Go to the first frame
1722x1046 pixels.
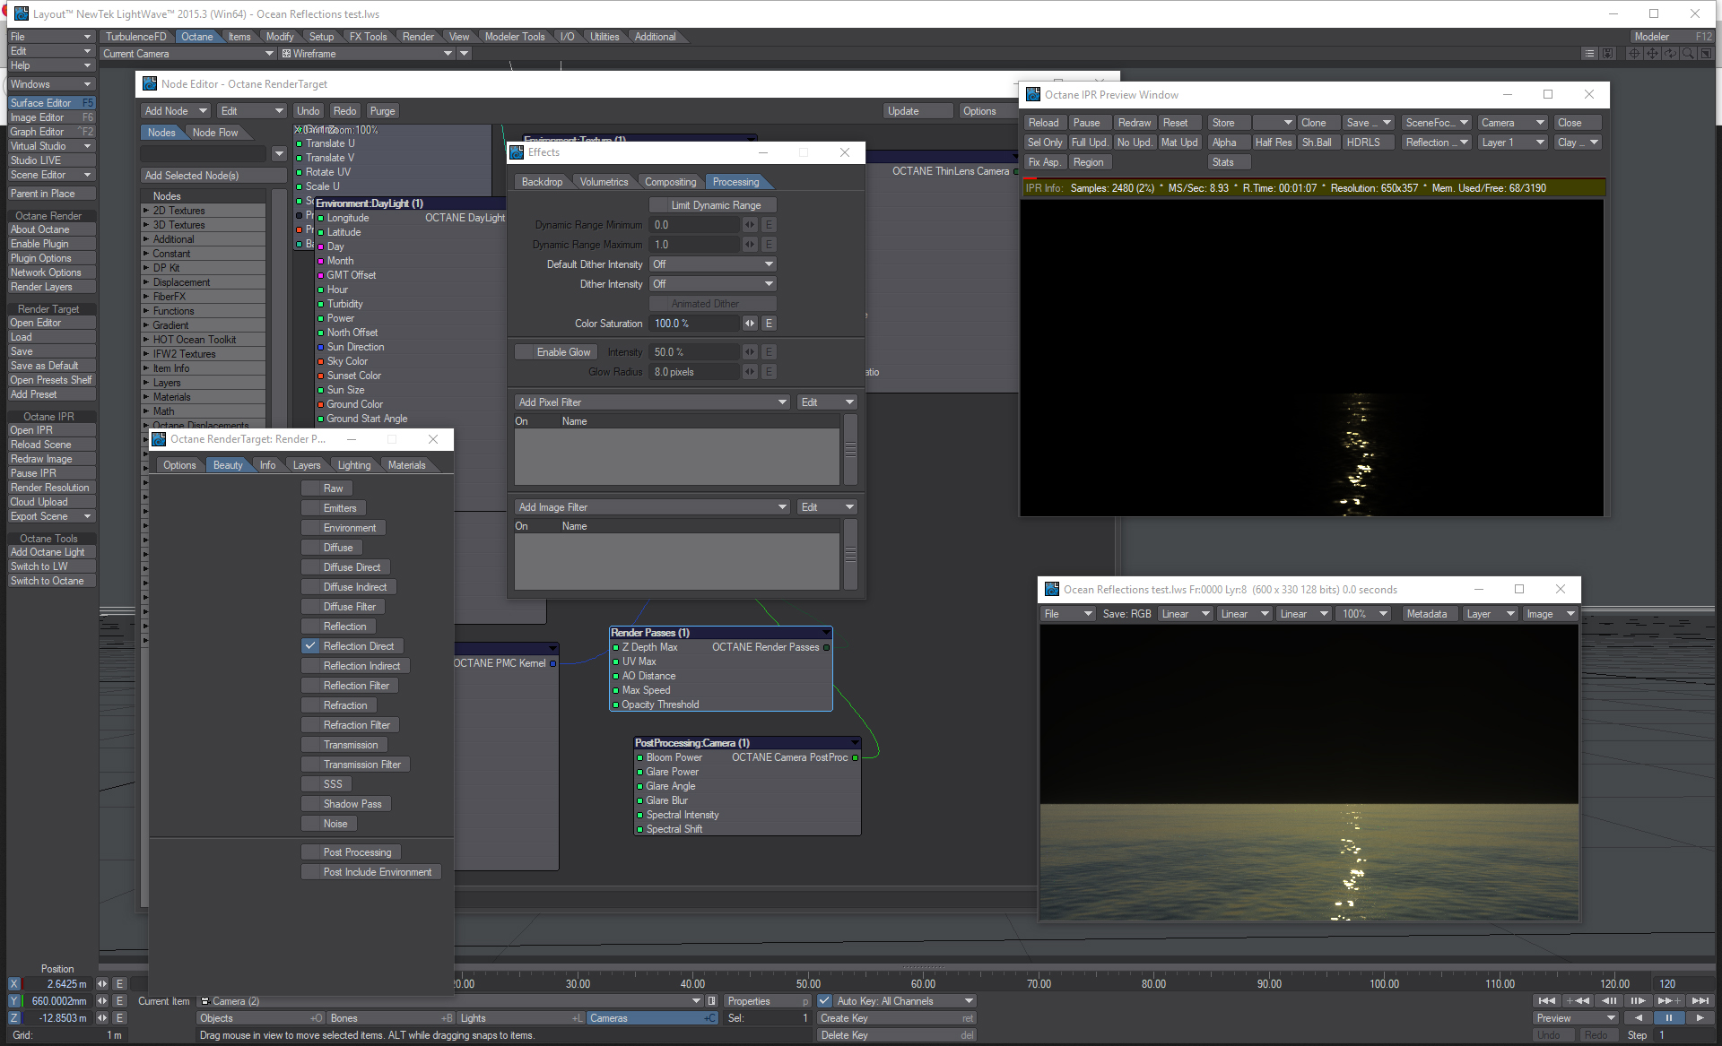coord(1547,1000)
